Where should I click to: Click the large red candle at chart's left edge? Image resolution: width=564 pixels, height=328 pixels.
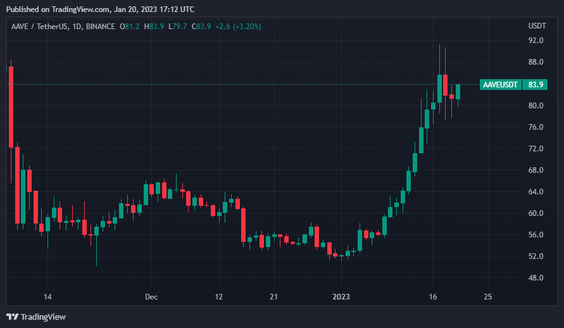11,107
